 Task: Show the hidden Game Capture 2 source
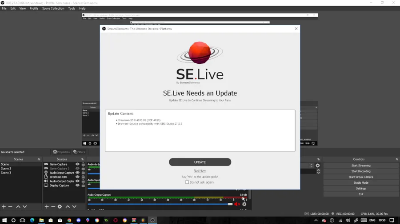pyautogui.click(x=77, y=168)
